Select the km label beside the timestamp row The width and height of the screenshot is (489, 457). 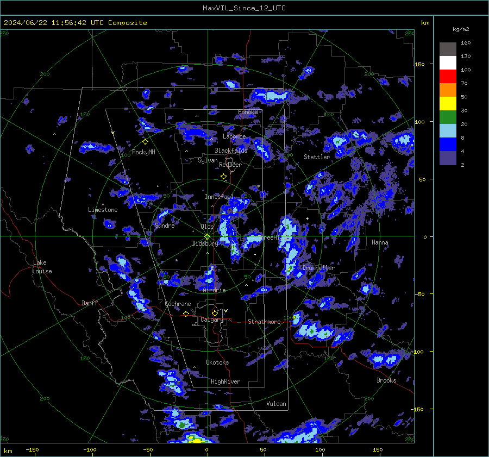(x=425, y=23)
